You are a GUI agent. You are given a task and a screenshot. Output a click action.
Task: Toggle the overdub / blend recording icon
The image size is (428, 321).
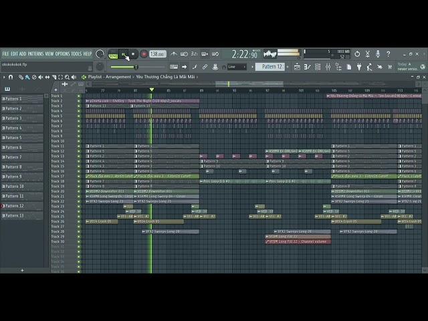(x=205, y=54)
